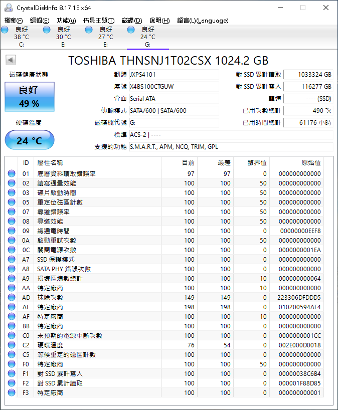Click the serial number field X4BS100CTGUW

(174, 87)
